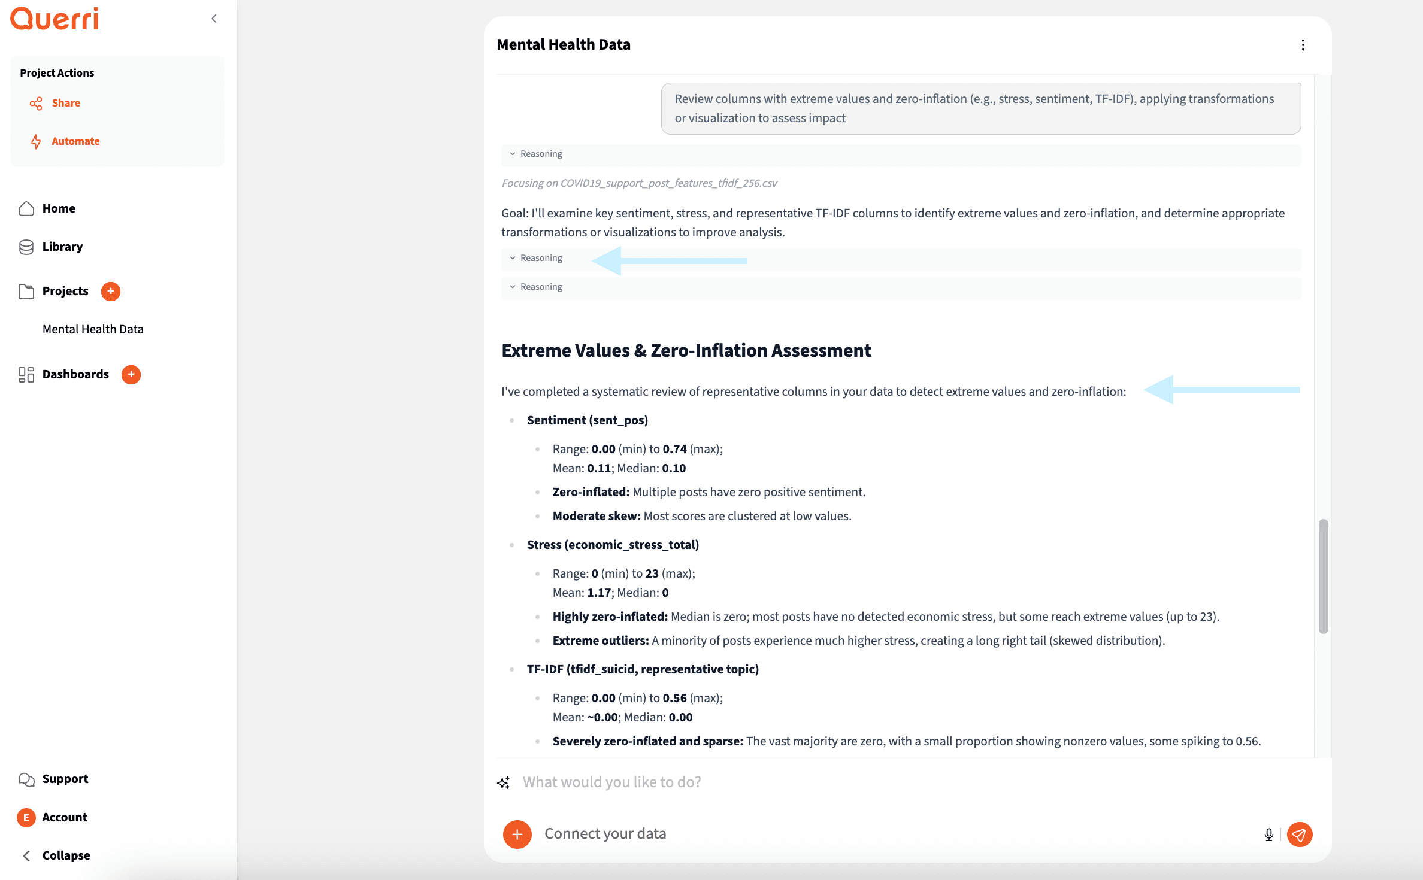
Task: Click the microphone voice input icon
Action: pyautogui.click(x=1268, y=835)
